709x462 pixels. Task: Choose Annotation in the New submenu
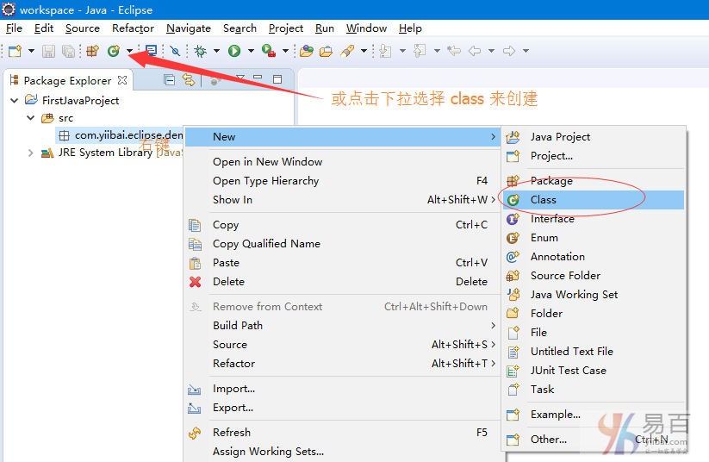[x=594, y=257]
